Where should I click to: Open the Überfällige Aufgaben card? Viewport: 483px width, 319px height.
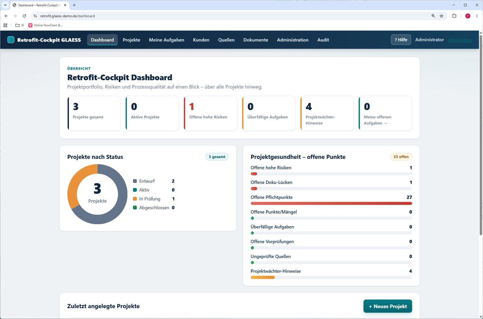(269, 113)
